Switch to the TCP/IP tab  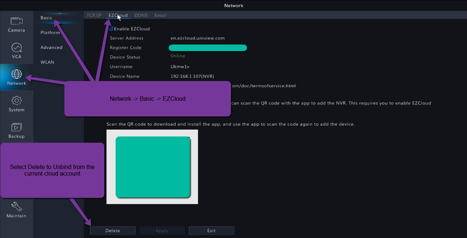point(94,15)
